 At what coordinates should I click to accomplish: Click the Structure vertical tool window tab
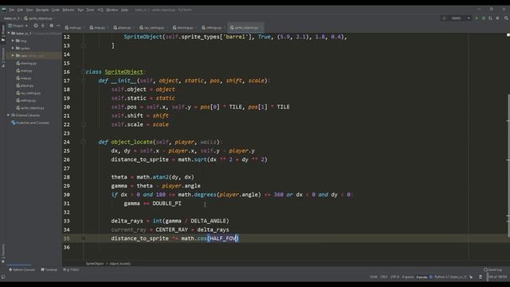(x=3, y=57)
